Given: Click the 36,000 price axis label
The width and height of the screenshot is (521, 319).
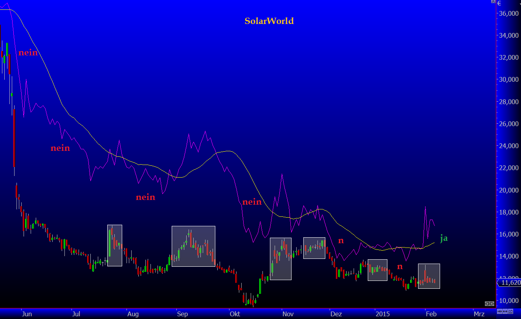Looking at the screenshot, I should click(x=509, y=13).
